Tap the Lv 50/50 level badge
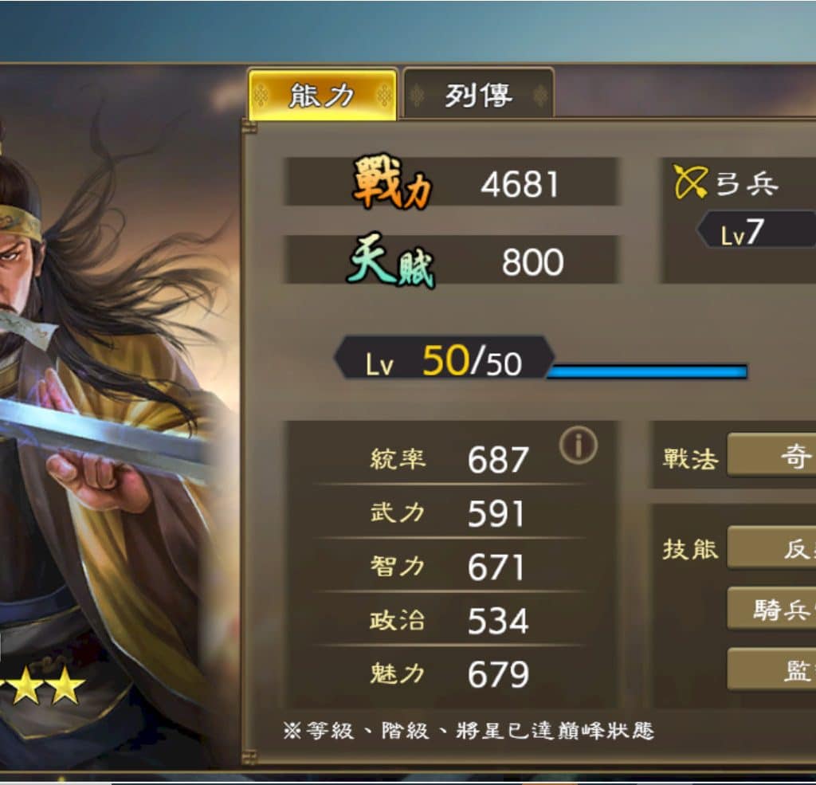 click(444, 358)
